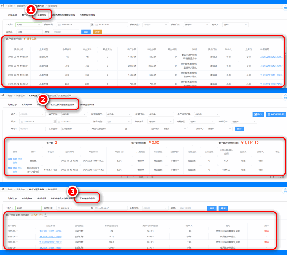Open 结算账户 dropdown in panel 2
This screenshot has height=255, width=287.
(160, 122)
